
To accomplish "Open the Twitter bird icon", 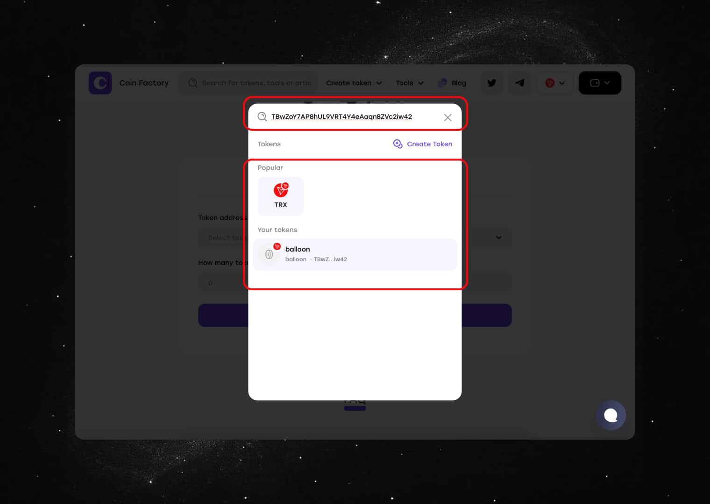I will 492,83.
